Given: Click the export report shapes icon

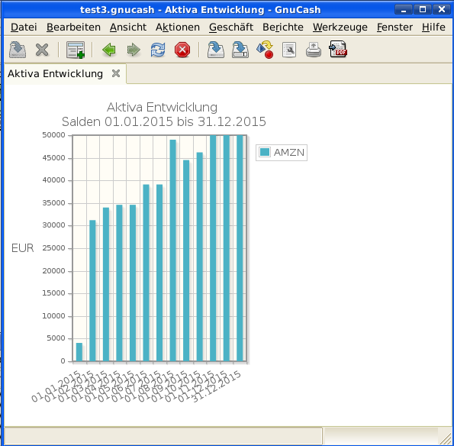Looking at the screenshot, I should click(265, 50).
